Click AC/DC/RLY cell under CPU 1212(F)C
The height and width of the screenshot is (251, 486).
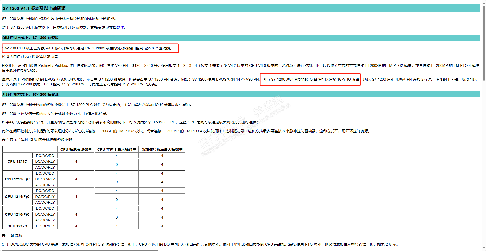coord(45,185)
